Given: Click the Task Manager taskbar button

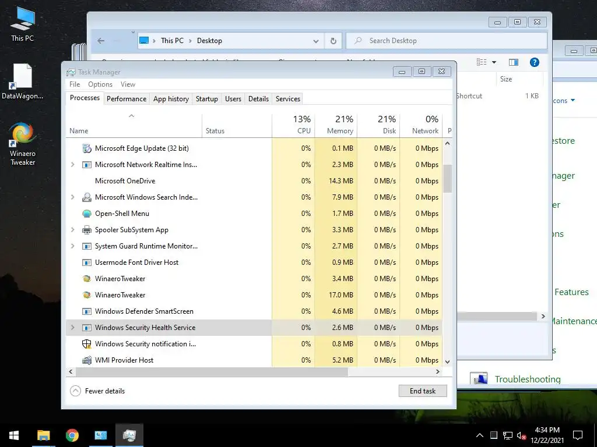Looking at the screenshot, I should point(129,435).
